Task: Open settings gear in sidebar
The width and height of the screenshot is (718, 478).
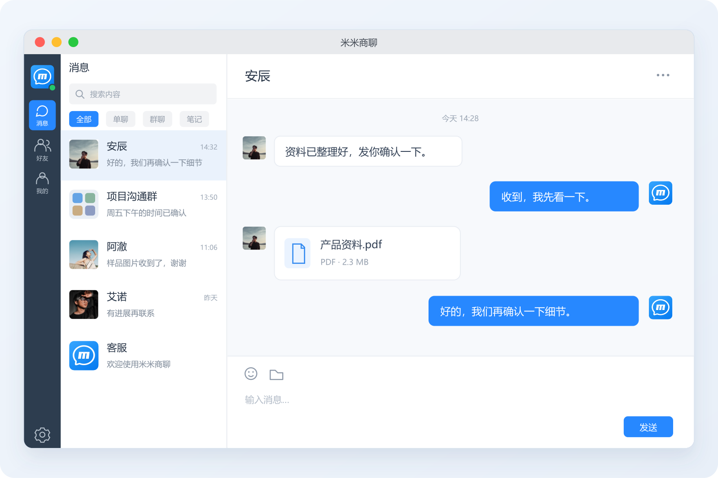Action: (42, 435)
